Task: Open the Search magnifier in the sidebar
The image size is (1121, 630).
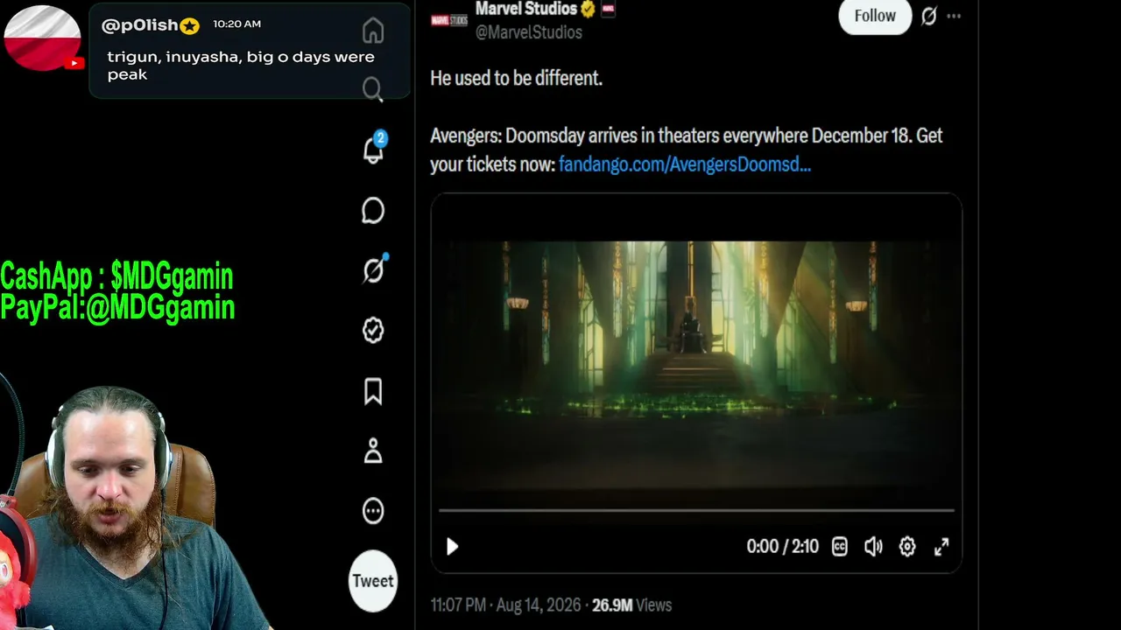Action: click(373, 89)
